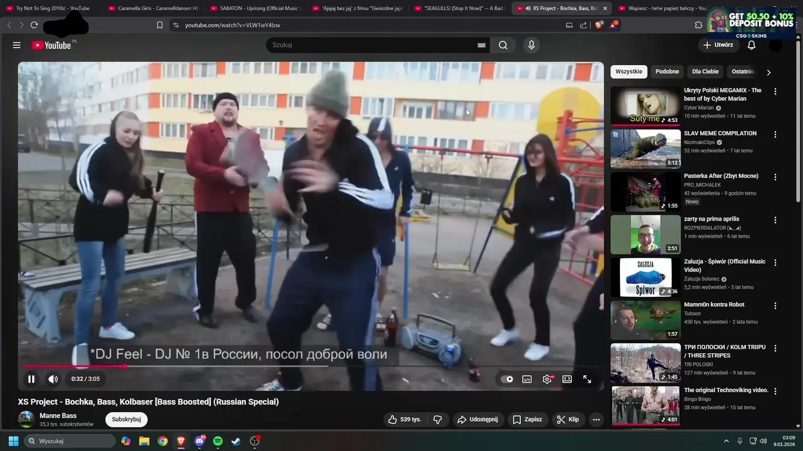This screenshot has width=803, height=451.
Task: Open options for Ukryty Polski MEGAMIX
Action: click(775, 91)
